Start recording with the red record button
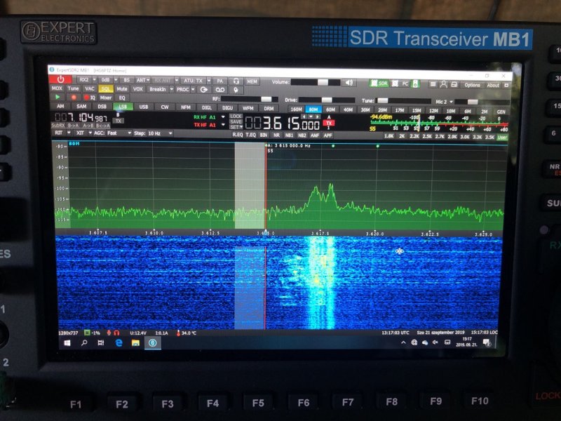Image resolution: width=561 pixels, height=421 pixels. click(74, 98)
